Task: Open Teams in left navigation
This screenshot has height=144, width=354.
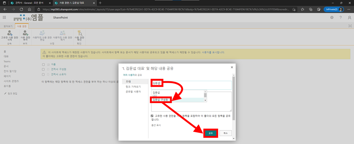Action: click(x=7, y=61)
